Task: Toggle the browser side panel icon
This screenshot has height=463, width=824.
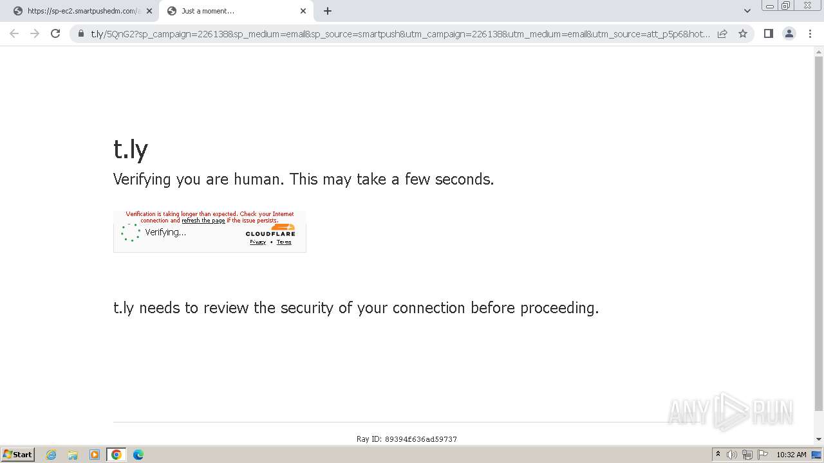Action: (x=768, y=33)
